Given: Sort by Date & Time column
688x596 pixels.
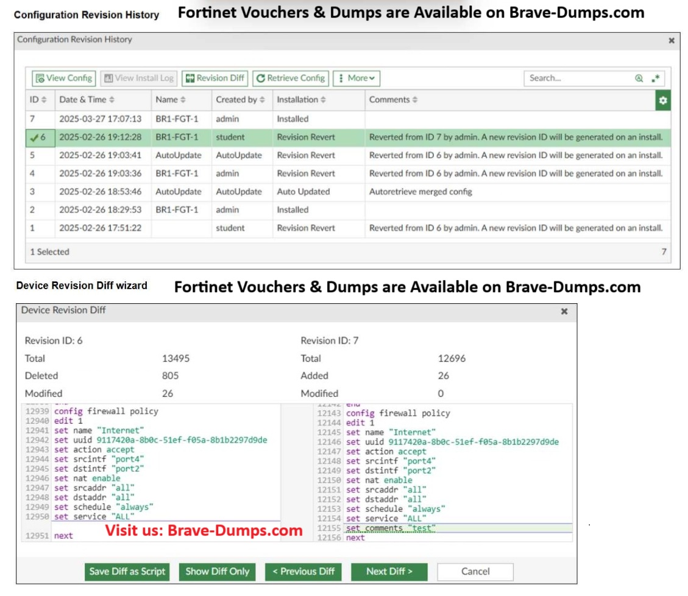Looking at the screenshot, I should pos(87,99).
